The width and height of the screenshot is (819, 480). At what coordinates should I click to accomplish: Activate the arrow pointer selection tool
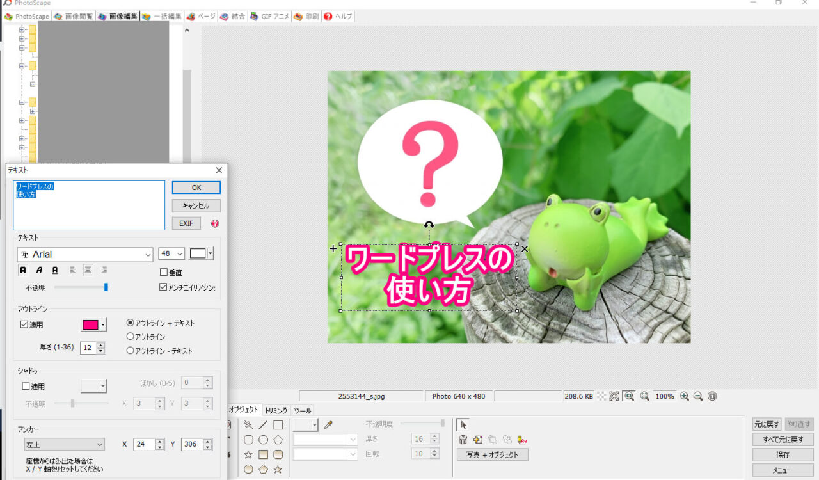[462, 425]
